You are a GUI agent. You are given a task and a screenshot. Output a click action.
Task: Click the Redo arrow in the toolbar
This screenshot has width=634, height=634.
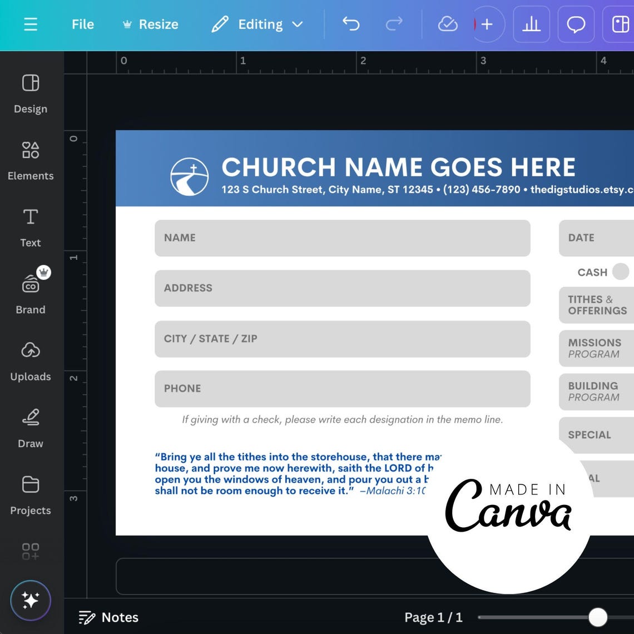[x=394, y=24]
